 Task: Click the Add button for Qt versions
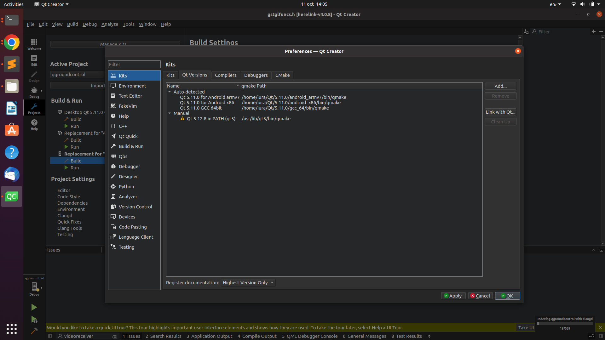pyautogui.click(x=500, y=86)
